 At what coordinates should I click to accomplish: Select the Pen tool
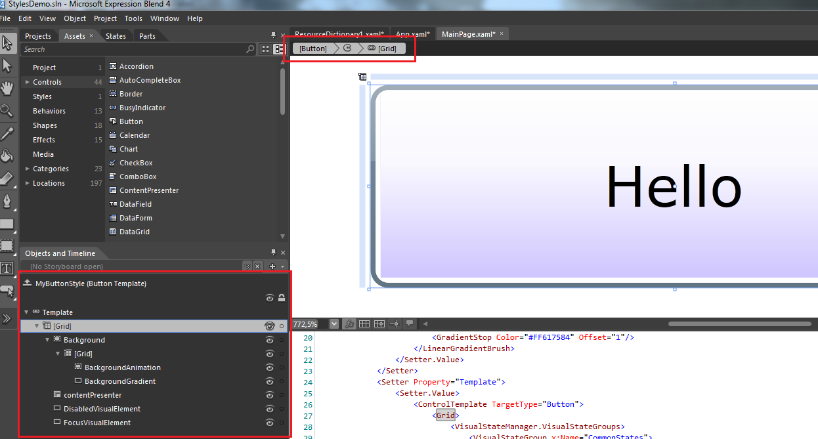pyautogui.click(x=7, y=200)
